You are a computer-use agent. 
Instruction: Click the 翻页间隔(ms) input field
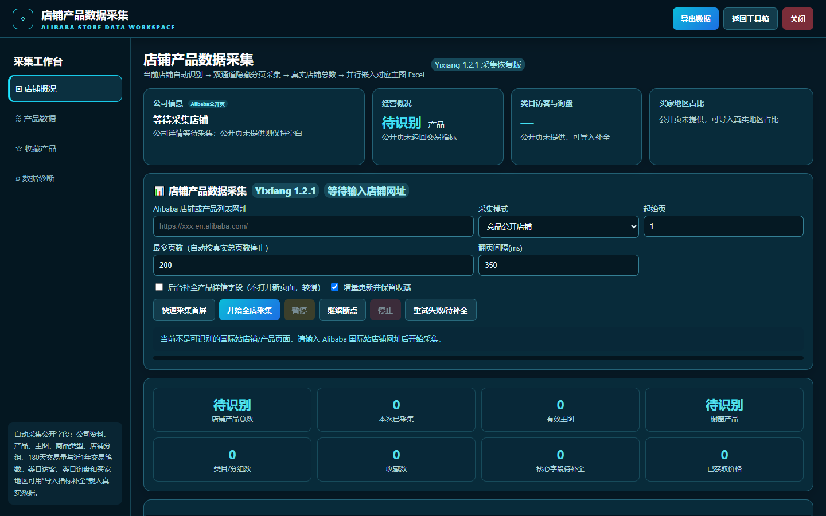[x=559, y=265]
